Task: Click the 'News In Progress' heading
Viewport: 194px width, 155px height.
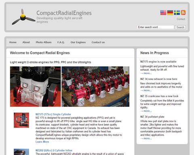Action: click(154, 53)
